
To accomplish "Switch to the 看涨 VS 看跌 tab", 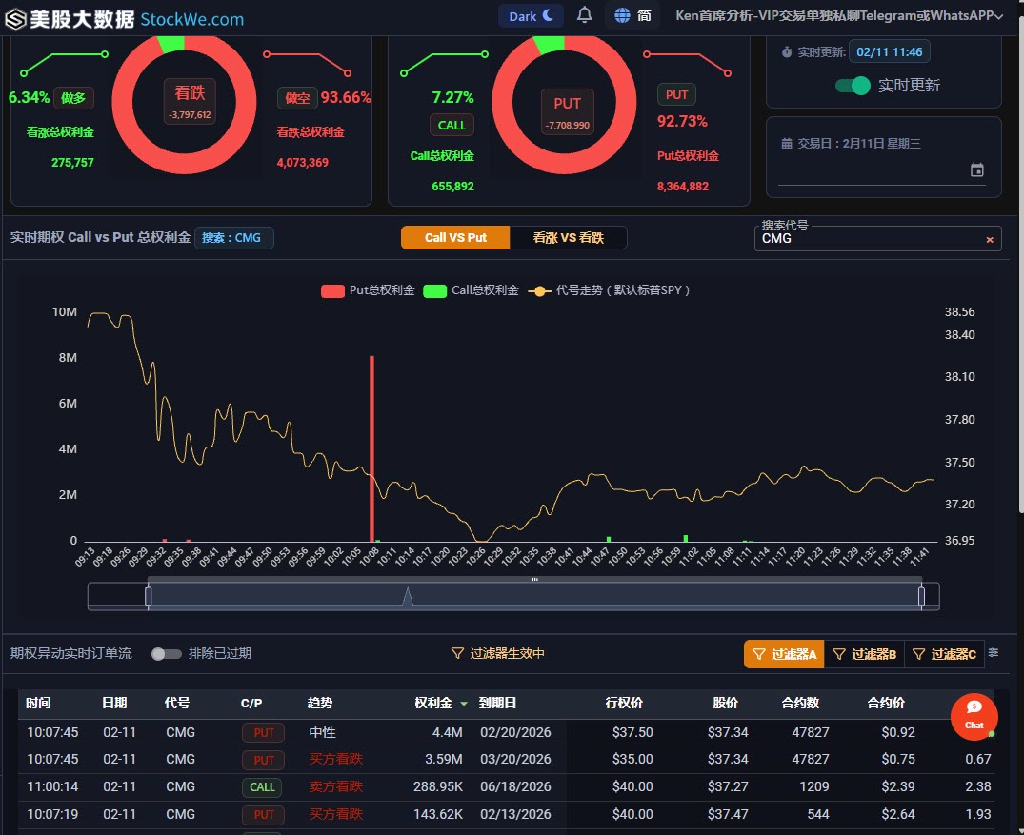I will (568, 237).
